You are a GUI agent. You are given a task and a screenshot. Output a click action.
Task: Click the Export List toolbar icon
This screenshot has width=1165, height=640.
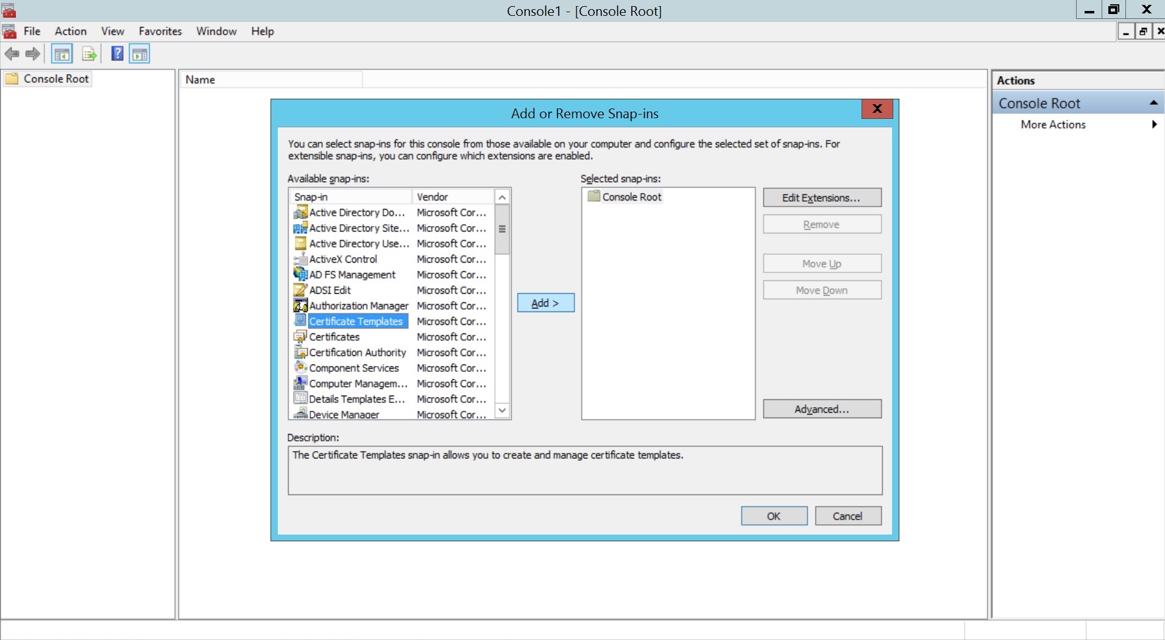89,54
